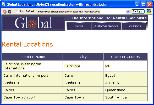This screenshot has height=105, width=154.
Task: Go to the Home navigation tab
Action: (x=79, y=26)
